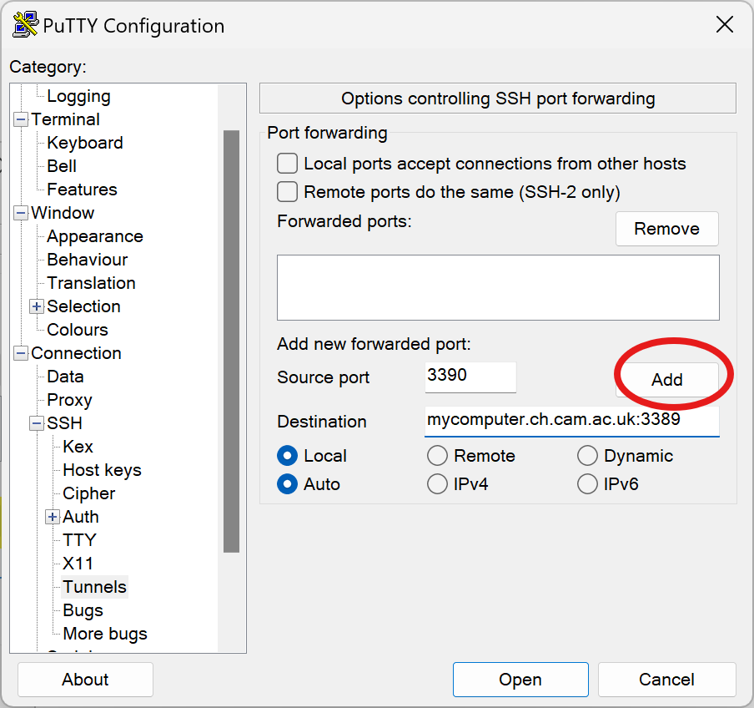Viewport: 754px width, 708px height.
Task: Open the Selection settings category
Action: tap(83, 306)
